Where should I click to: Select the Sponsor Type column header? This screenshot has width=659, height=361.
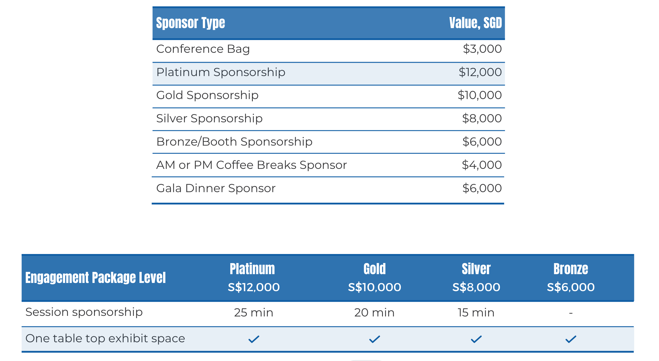tap(191, 23)
